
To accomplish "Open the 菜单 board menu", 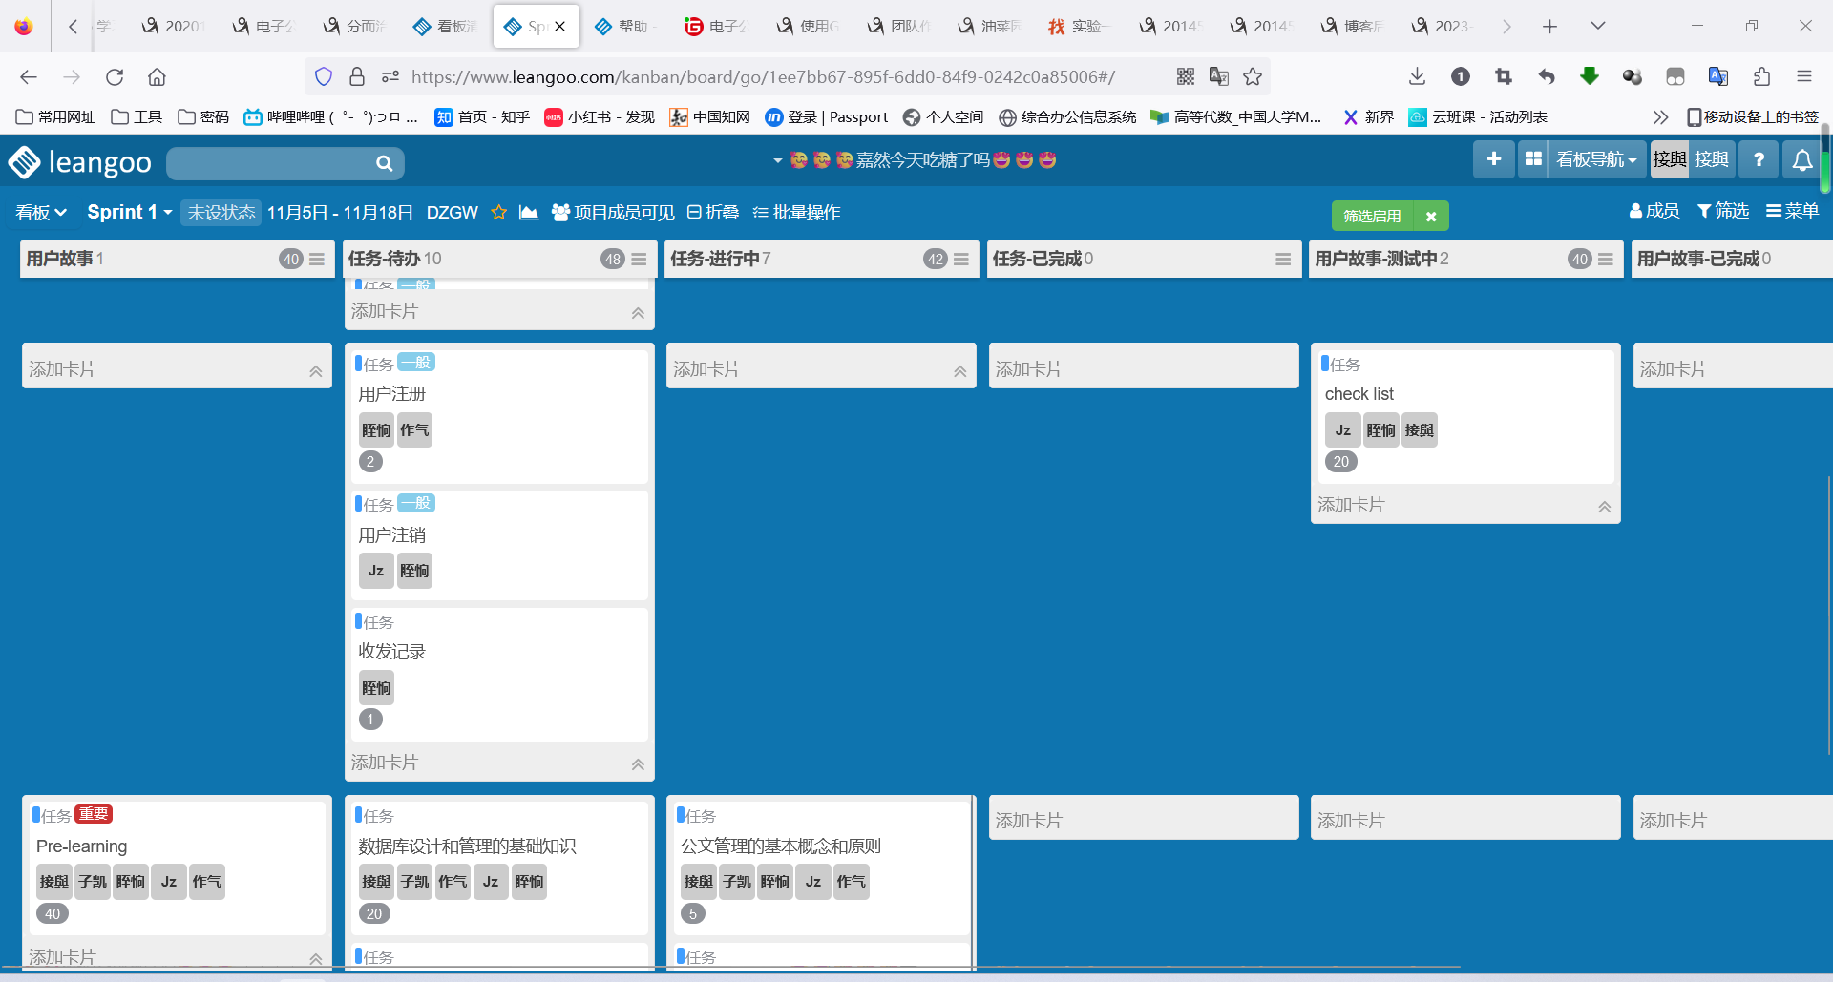I will (x=1792, y=211).
